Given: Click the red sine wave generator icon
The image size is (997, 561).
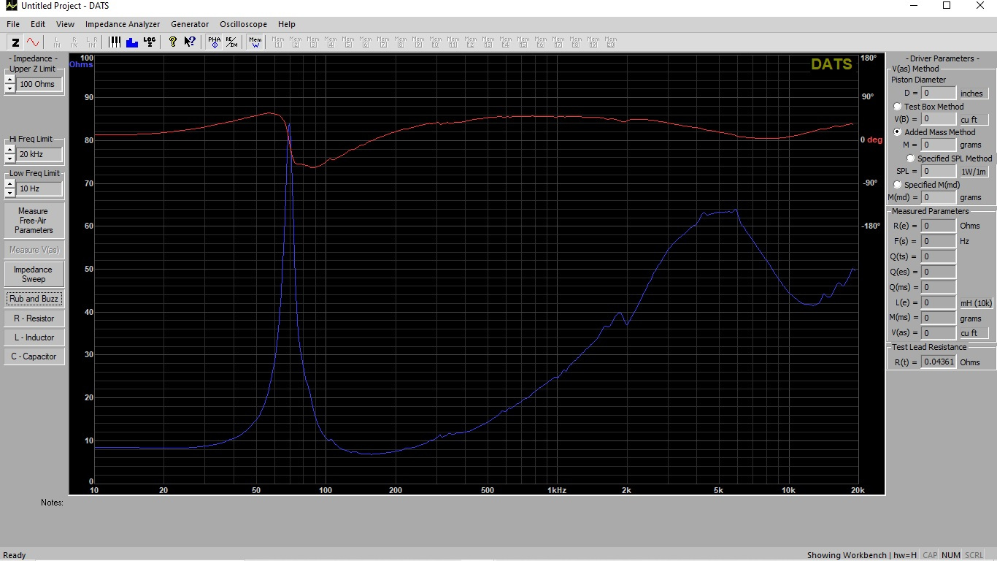Looking at the screenshot, I should (x=33, y=42).
